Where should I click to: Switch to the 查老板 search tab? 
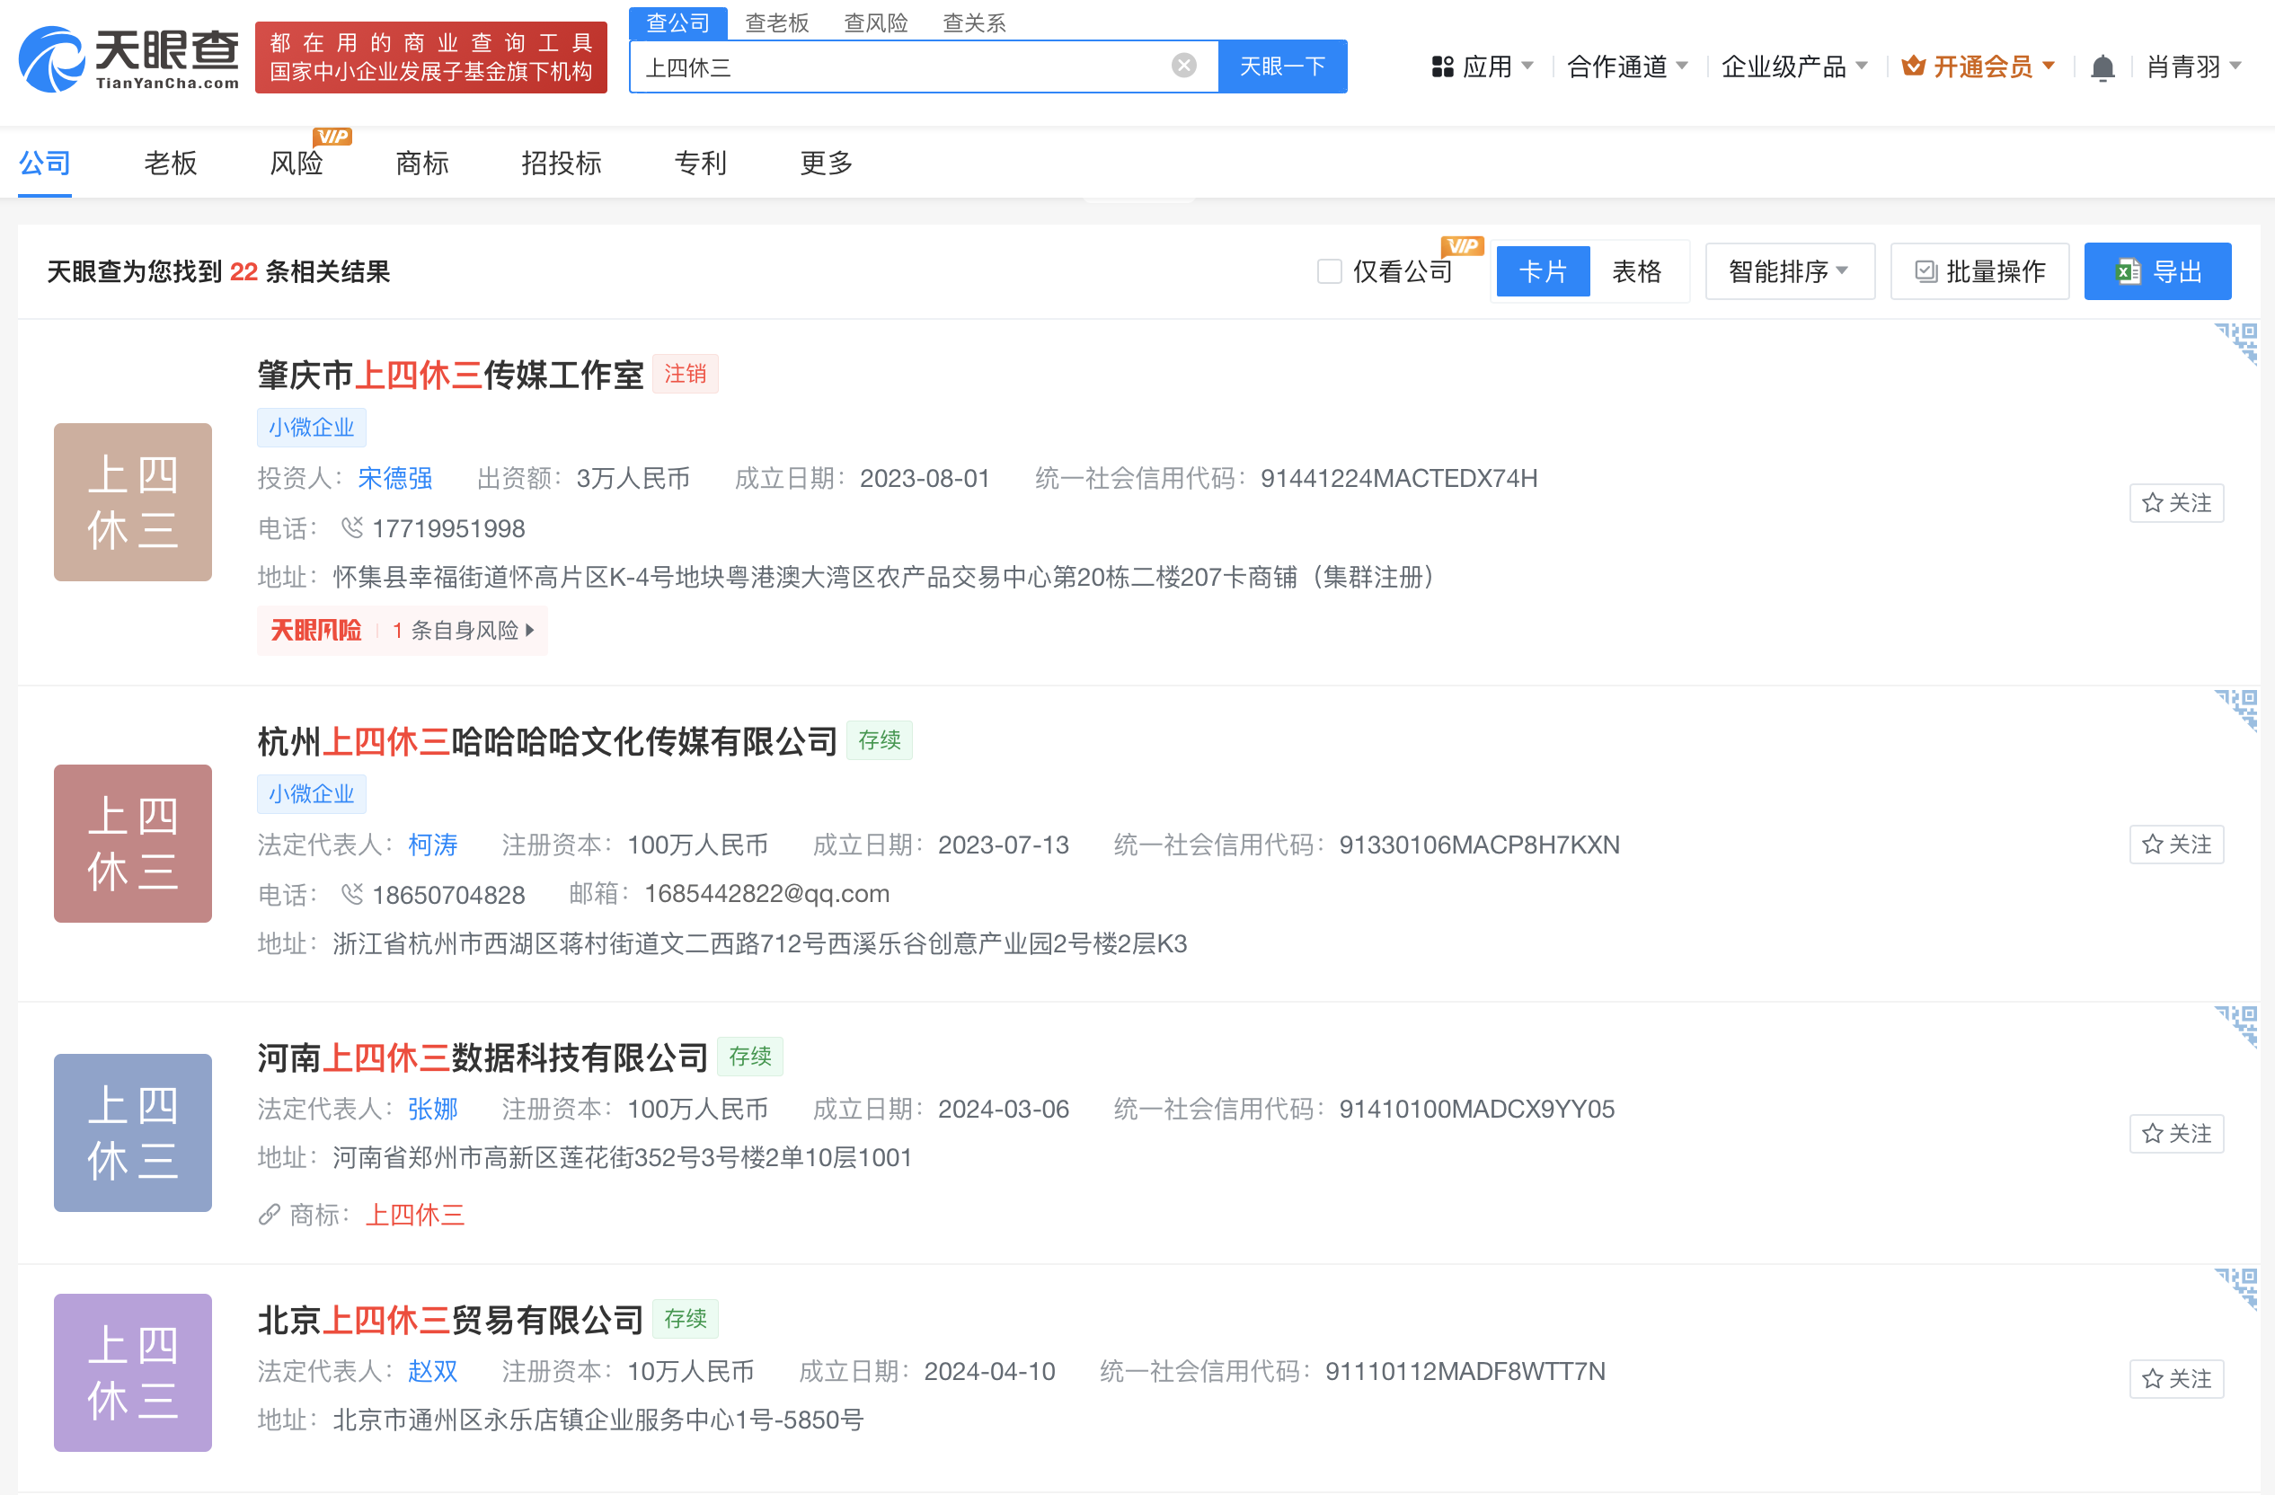pyautogui.click(x=777, y=23)
